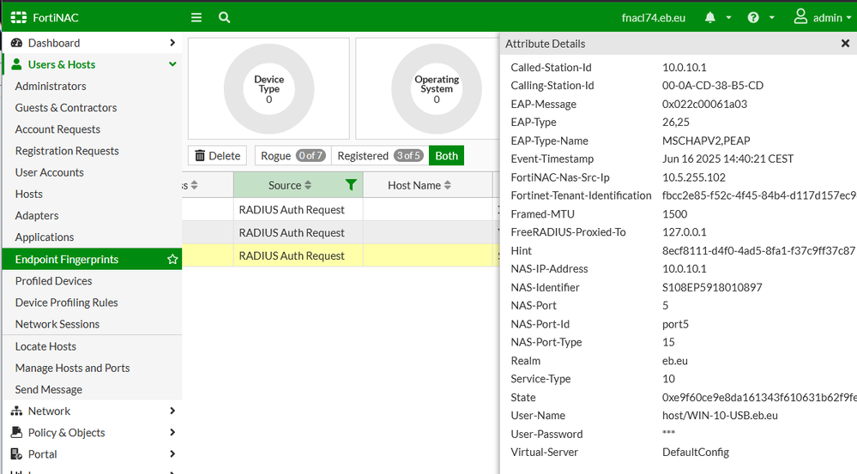Viewport: 857px width, 474px height.
Task: Select the Both filter option
Action: pos(446,155)
